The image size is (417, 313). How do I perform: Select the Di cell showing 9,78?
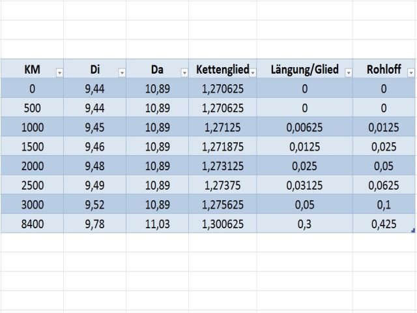click(94, 224)
